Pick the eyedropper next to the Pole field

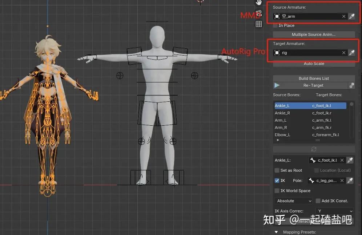coord(350,181)
